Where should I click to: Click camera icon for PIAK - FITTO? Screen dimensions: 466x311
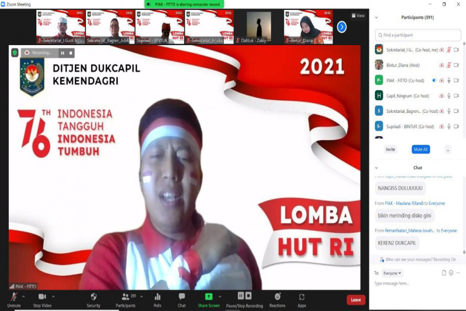point(457,80)
